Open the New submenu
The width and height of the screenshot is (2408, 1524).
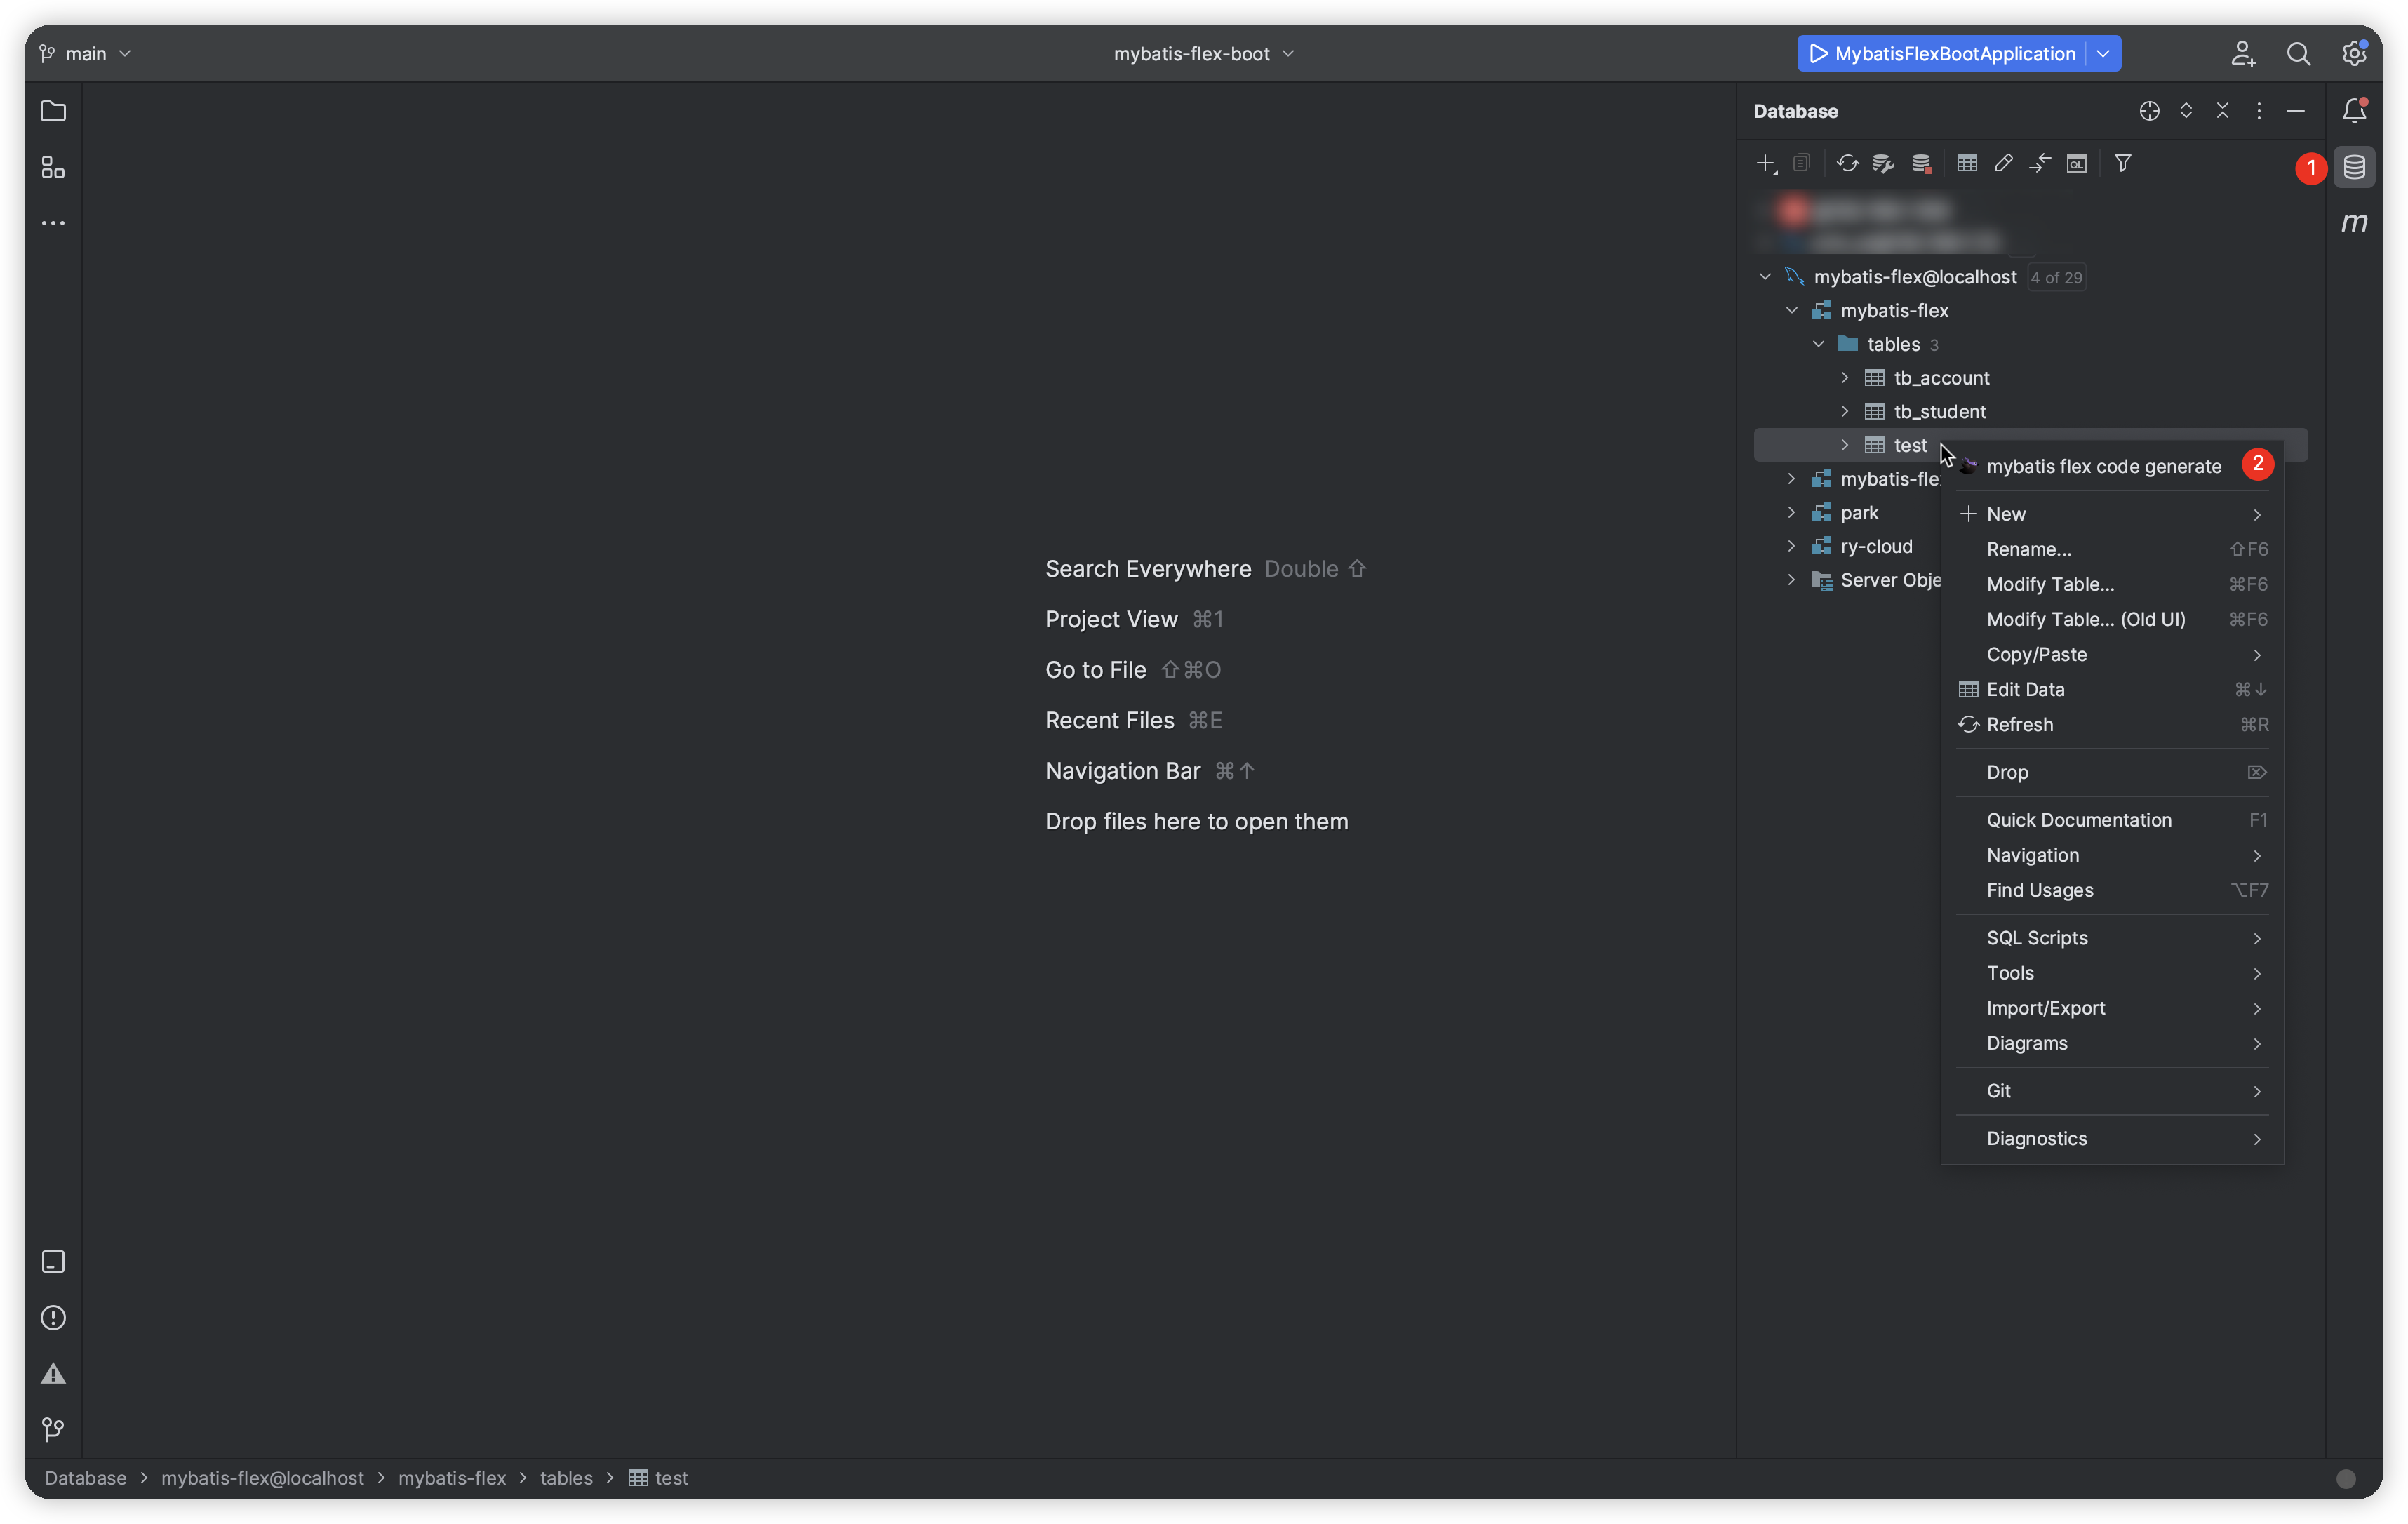[2112, 514]
